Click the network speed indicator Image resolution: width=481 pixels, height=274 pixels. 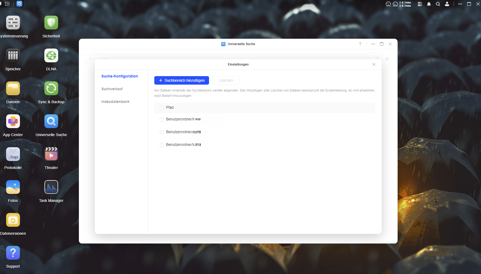coord(405,4)
